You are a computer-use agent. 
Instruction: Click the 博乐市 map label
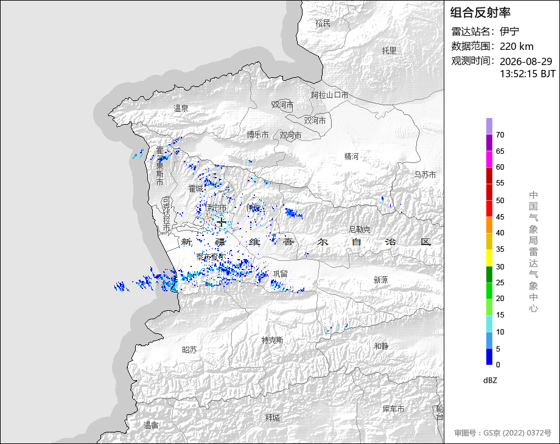click(257, 134)
